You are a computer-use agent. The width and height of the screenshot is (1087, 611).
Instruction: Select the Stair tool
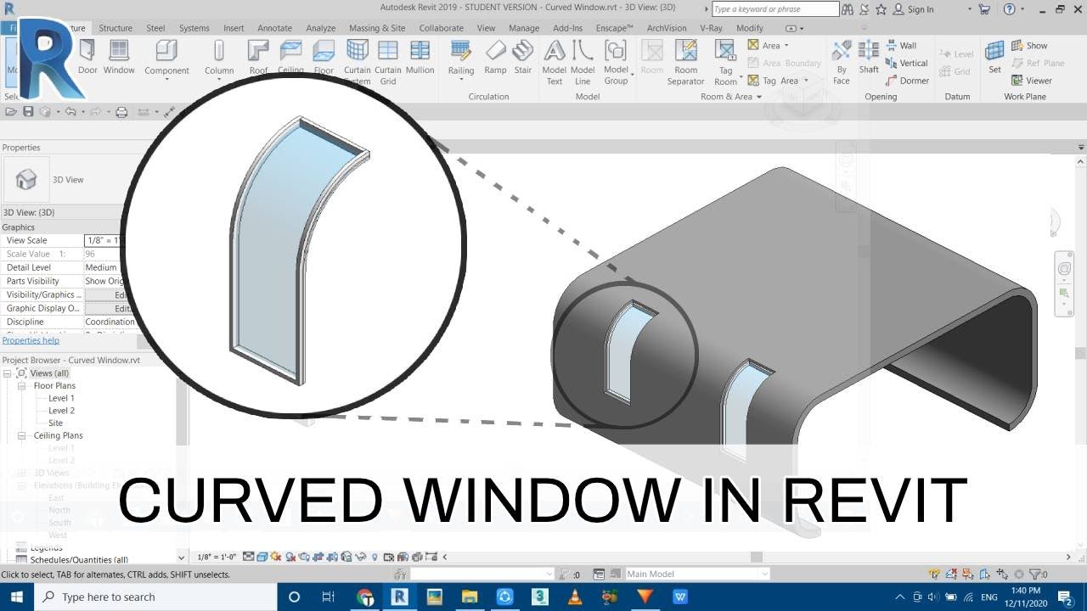523,57
